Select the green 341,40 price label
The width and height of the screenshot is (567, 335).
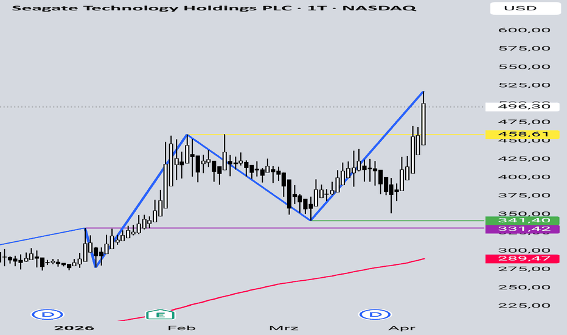pyautogui.click(x=522, y=220)
